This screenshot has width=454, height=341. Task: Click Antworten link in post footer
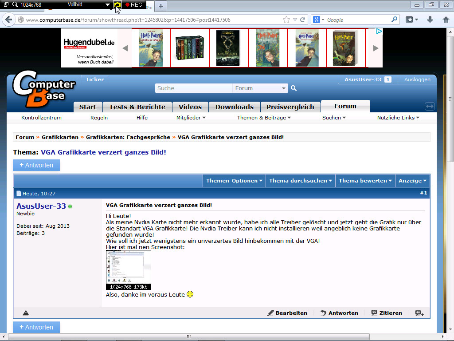point(339,313)
